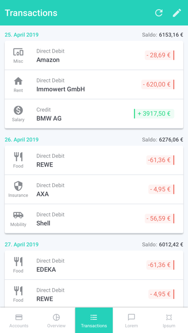Tap the refresh icon in header
Viewport: 188px width, 333px height.
pyautogui.click(x=159, y=13)
